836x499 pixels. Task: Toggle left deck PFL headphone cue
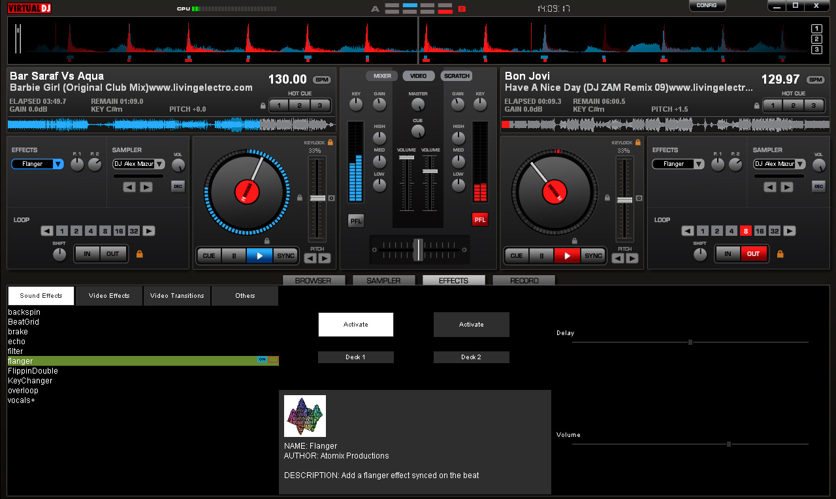tap(356, 220)
